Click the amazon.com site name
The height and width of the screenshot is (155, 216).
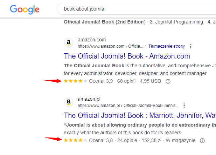pyautogui.click(x=92, y=40)
